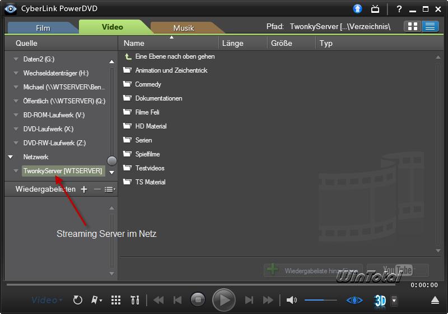Expand DVD-Laufwerk (X:) arrow
The width and height of the screenshot is (448, 314).
[16, 129]
